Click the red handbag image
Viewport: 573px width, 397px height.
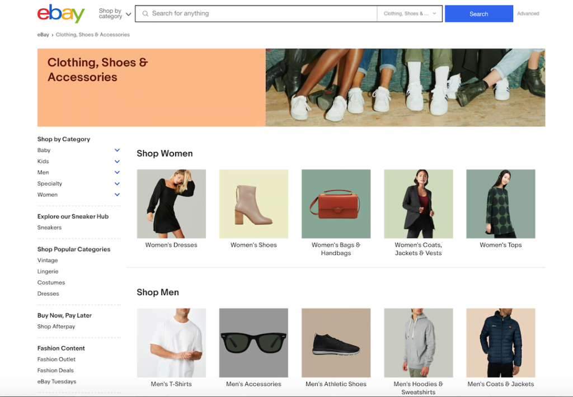(336, 204)
